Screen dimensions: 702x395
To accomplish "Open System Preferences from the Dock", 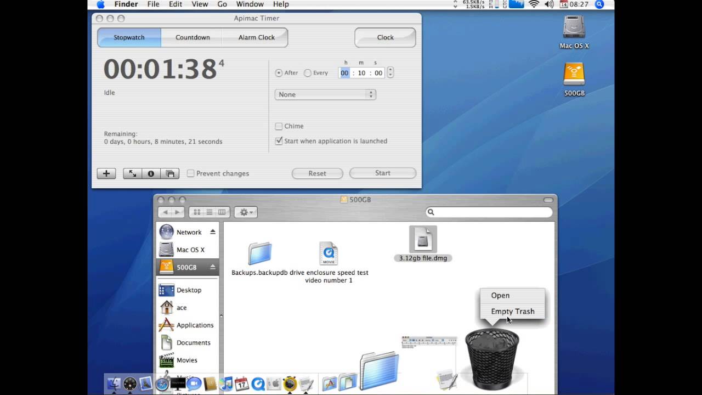I will (274, 383).
